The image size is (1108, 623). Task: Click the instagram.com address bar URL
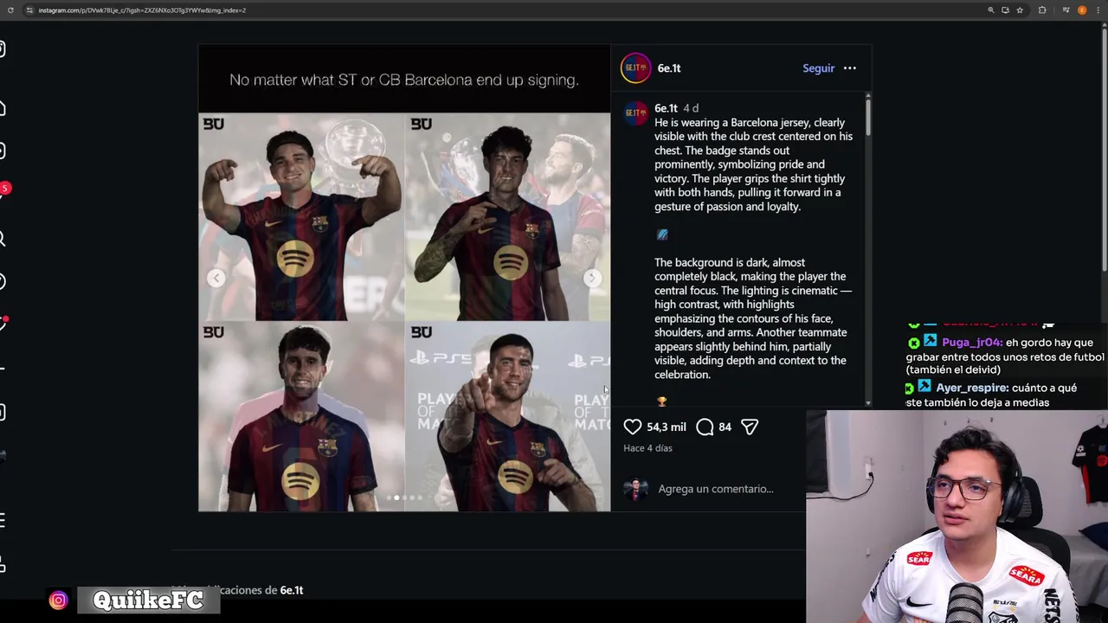click(142, 10)
